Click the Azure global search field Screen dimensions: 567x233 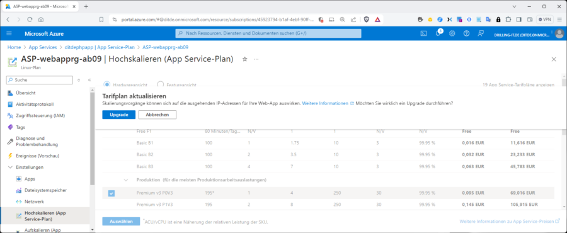tap(268, 33)
